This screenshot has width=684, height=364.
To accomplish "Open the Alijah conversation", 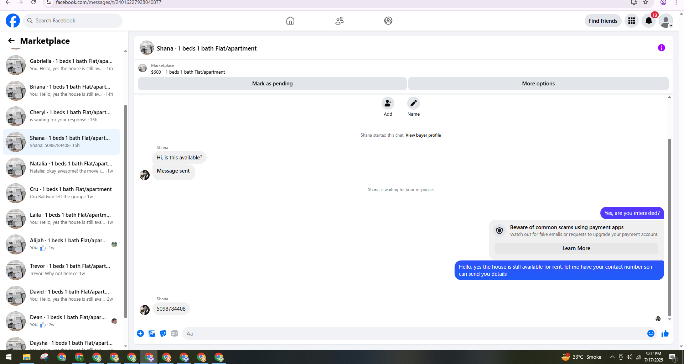I will click(x=61, y=244).
